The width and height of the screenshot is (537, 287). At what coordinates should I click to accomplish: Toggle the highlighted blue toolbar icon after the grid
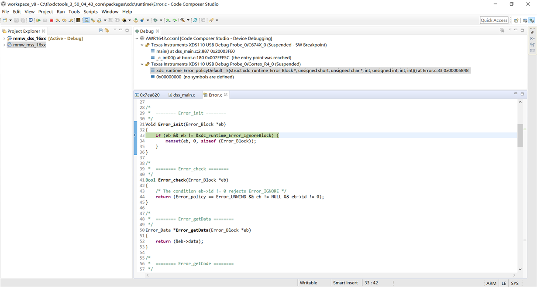[x=86, y=20]
